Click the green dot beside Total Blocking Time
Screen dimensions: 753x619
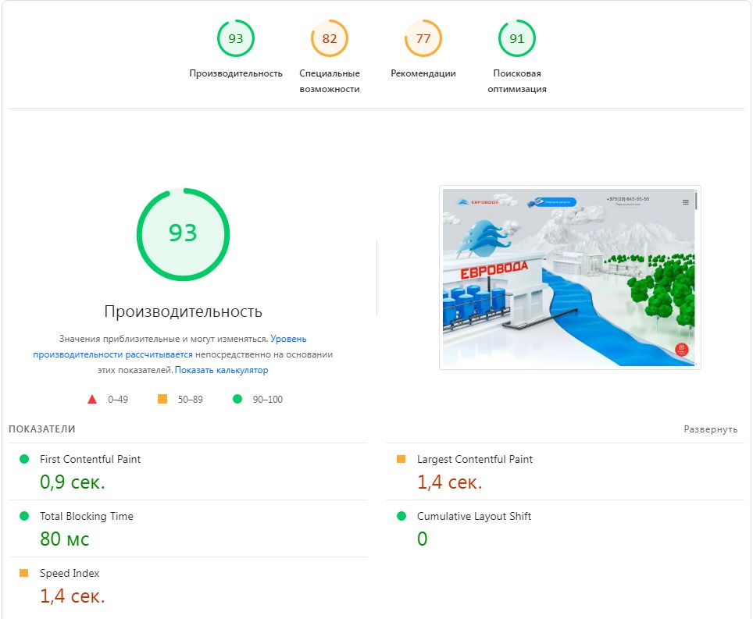[x=26, y=516]
